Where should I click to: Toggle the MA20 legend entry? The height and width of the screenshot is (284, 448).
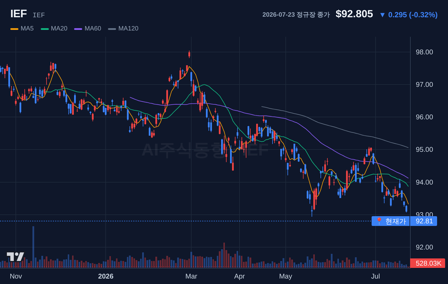point(54,28)
